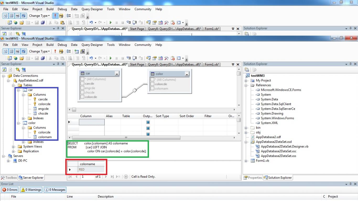The height and width of the screenshot is (201, 358).
Task: Expand My Project in Solution Explorer
Action: coord(246,81)
